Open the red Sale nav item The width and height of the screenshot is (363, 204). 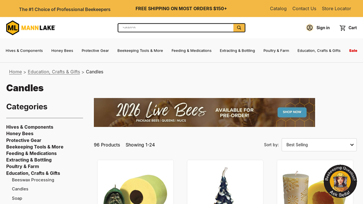[x=353, y=50]
